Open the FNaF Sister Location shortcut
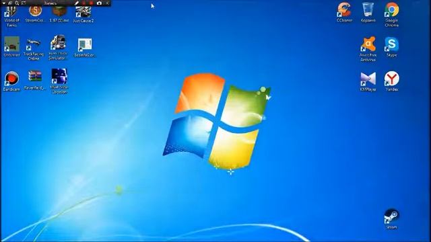Viewport: 431px width, 242px height. 59,81
